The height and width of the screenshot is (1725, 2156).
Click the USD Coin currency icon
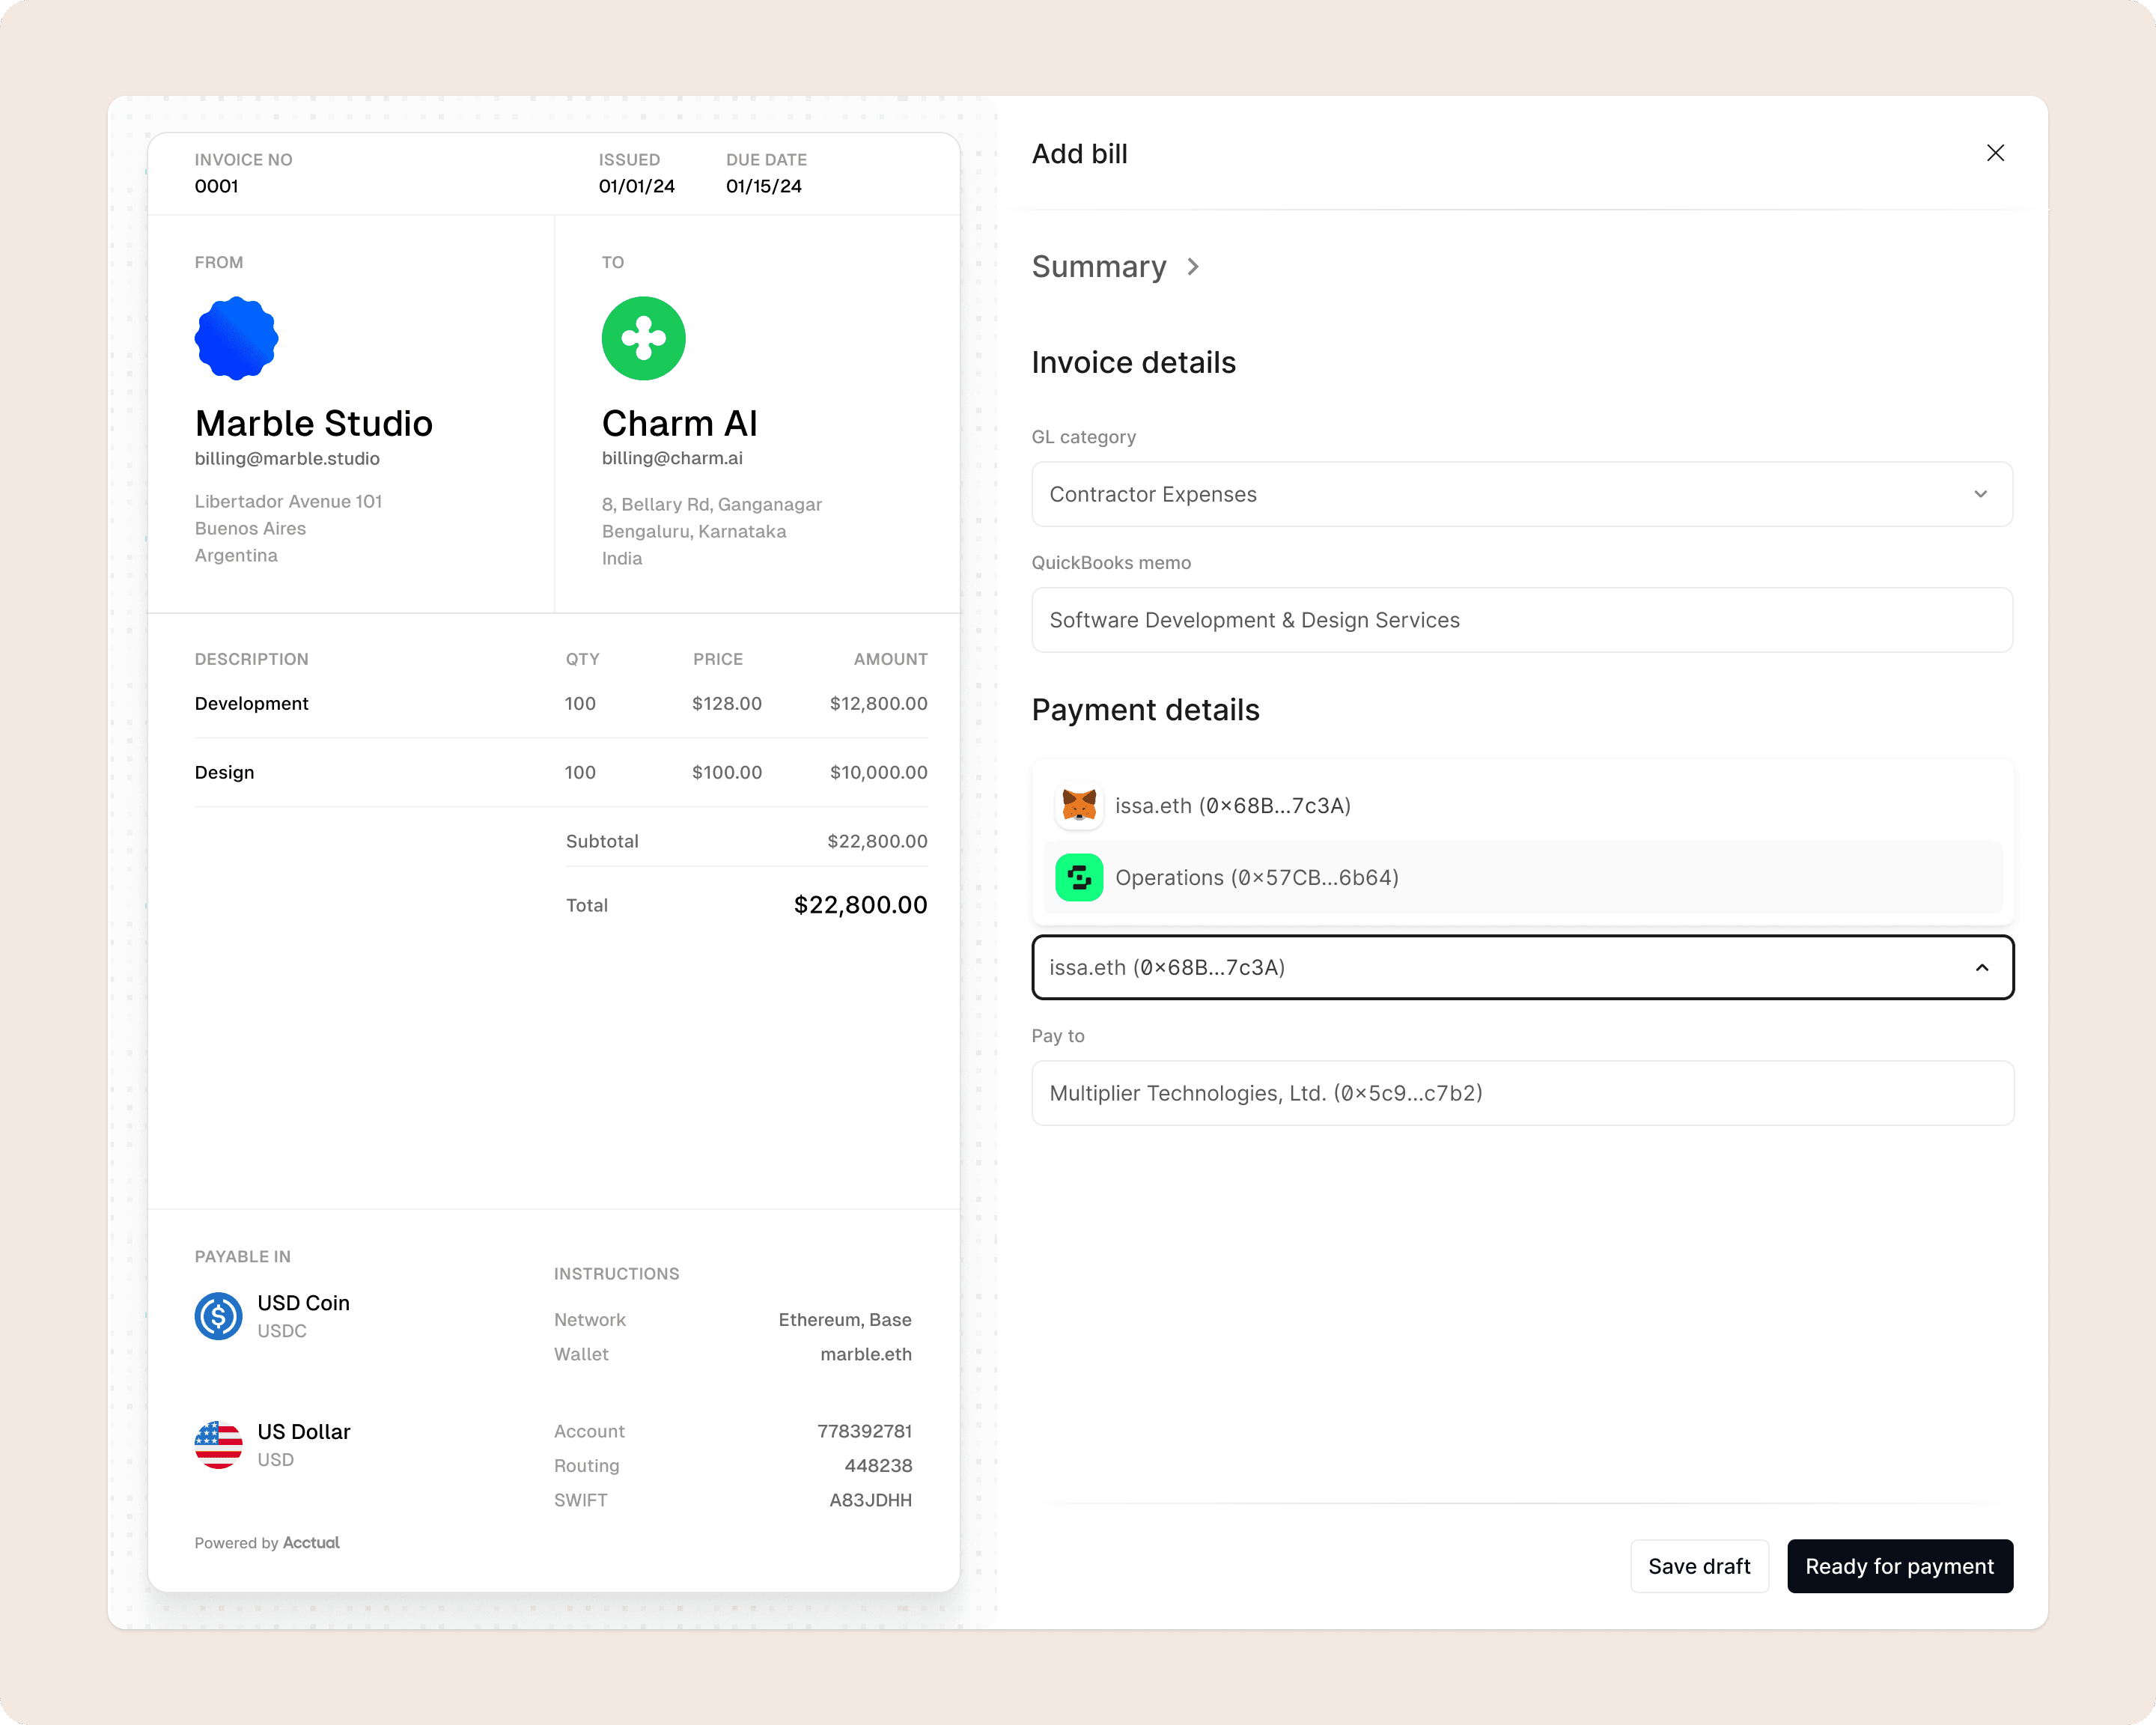tap(218, 1315)
